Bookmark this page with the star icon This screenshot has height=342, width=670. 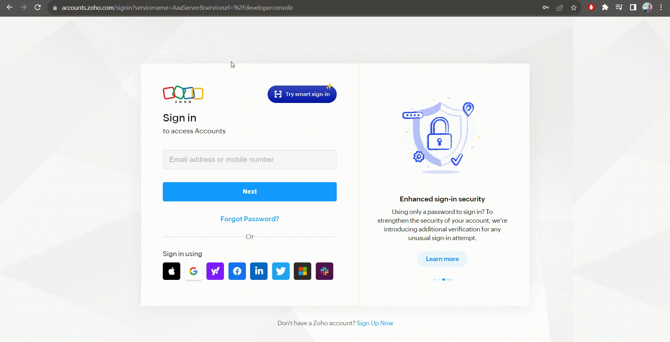574,7
